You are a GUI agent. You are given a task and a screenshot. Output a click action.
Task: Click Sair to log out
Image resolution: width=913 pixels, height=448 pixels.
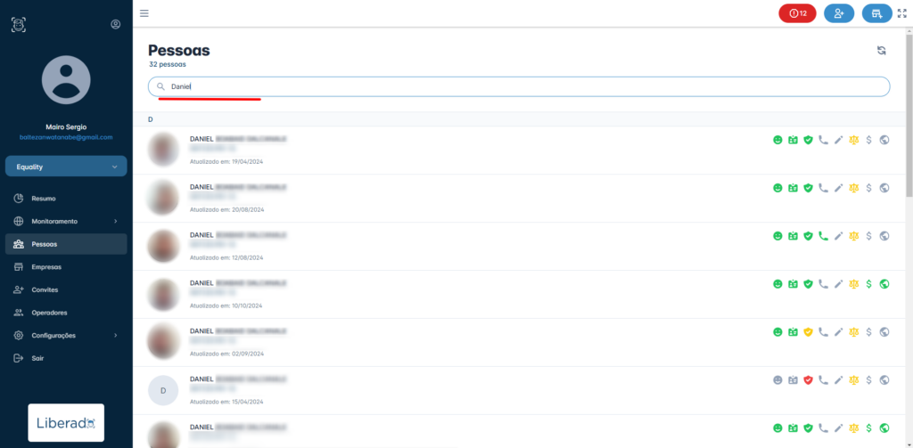(x=66, y=358)
